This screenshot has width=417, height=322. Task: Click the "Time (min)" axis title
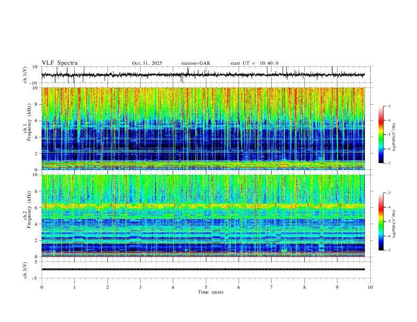click(x=211, y=292)
